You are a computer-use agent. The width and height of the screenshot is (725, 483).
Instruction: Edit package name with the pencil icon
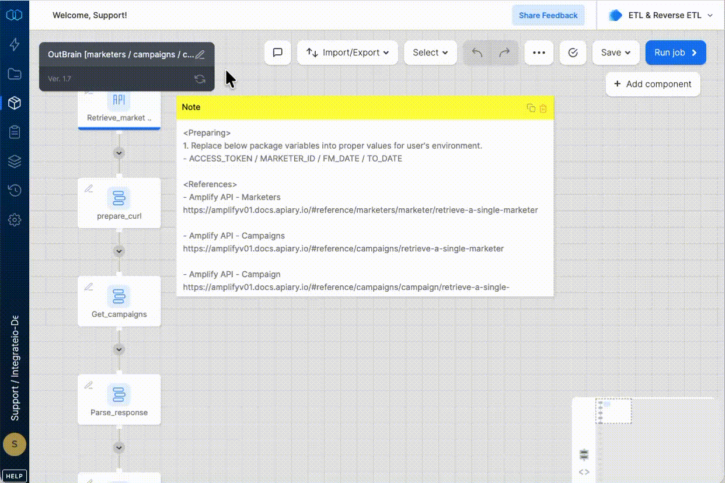pyautogui.click(x=199, y=54)
